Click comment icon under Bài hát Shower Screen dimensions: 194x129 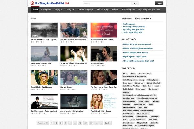click(x=68, y=90)
